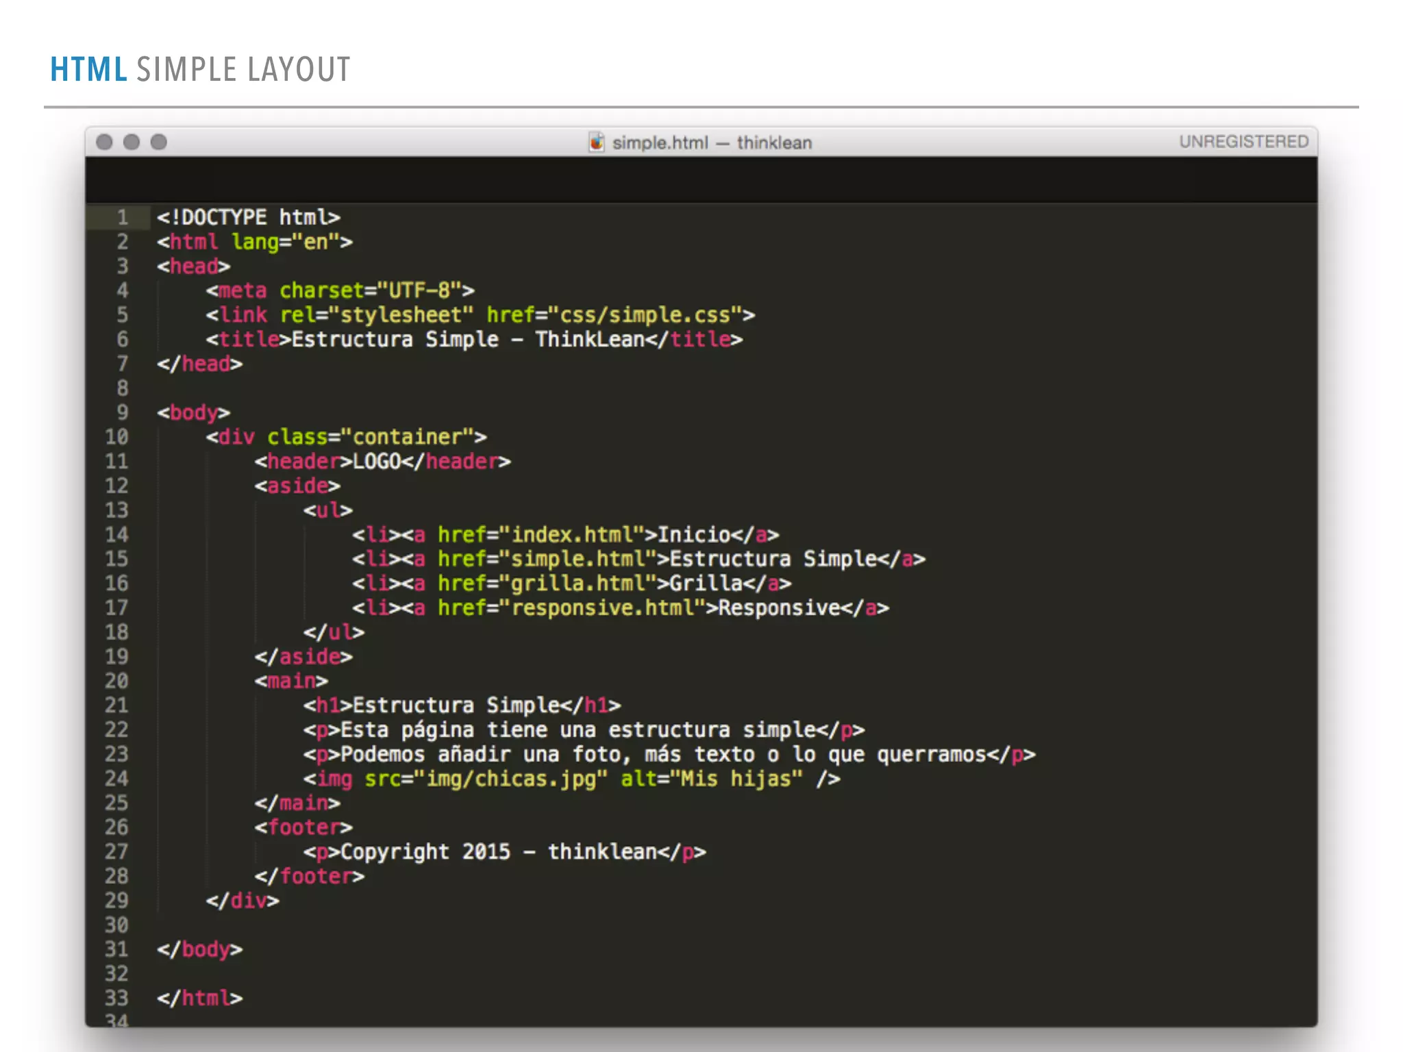Click the closing </ul> tag

click(x=335, y=632)
